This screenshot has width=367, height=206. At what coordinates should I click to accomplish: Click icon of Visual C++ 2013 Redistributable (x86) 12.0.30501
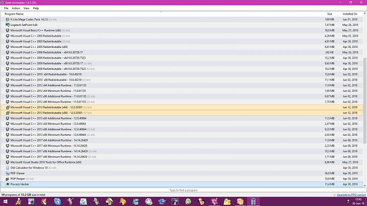[x=7, y=113]
